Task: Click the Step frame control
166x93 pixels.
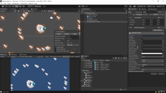Action: (x=86, y=6)
